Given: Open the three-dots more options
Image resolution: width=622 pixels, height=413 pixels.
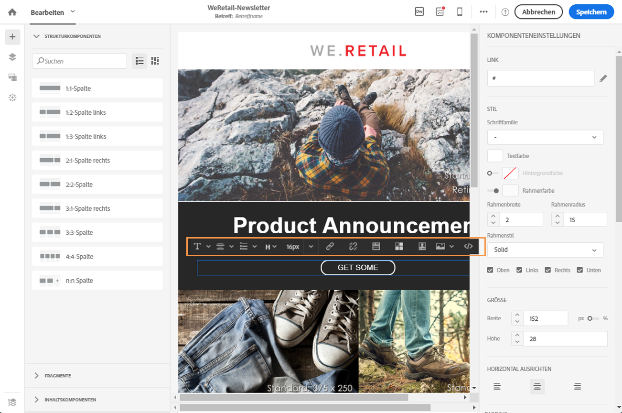Looking at the screenshot, I should tap(484, 12).
